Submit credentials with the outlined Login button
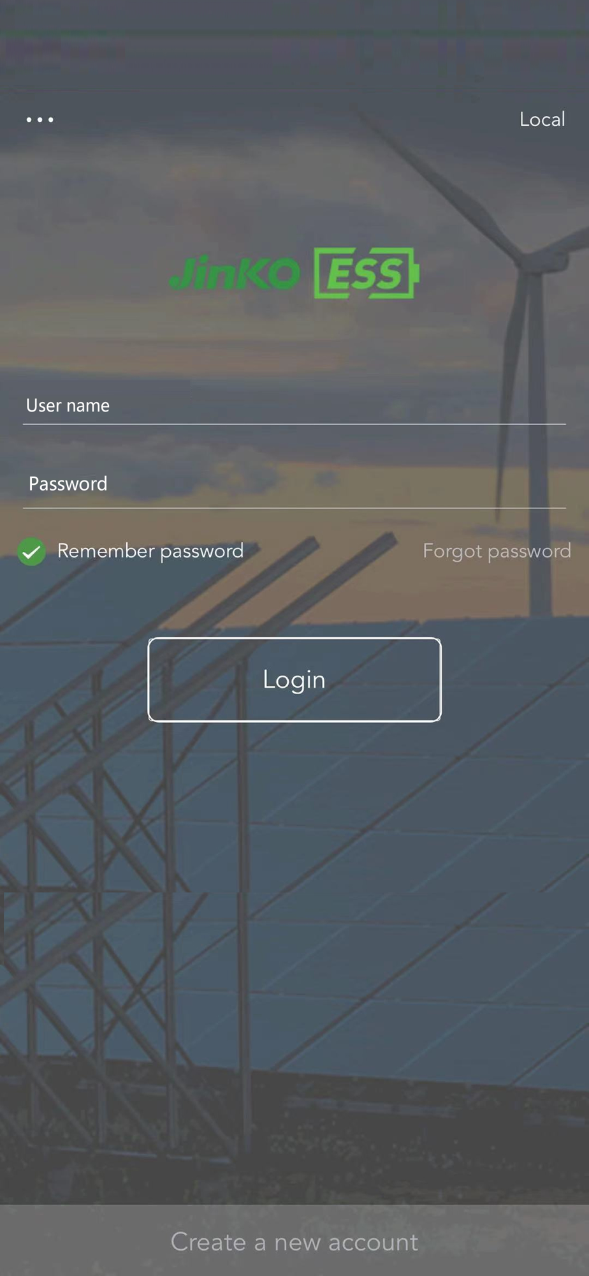Viewport: 589px width, 1276px height. click(x=294, y=679)
